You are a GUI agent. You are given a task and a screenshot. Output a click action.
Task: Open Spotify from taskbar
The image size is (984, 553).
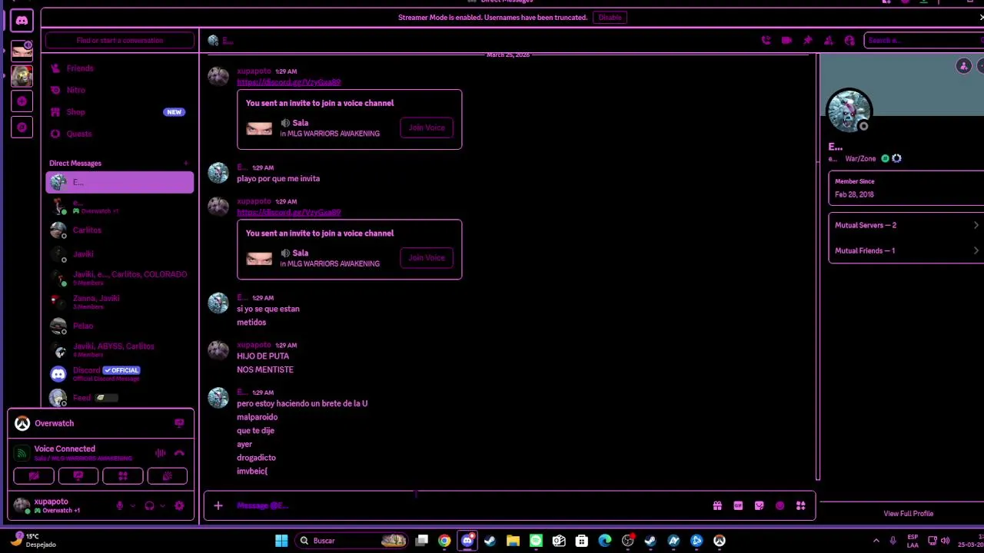pos(536,541)
